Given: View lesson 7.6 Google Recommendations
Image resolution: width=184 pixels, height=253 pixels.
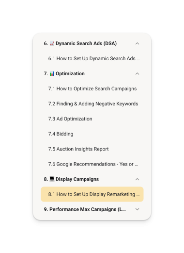Looking at the screenshot, I should pyautogui.click(x=92, y=164).
